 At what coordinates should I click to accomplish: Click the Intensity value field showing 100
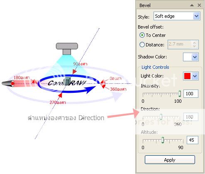[191, 94]
